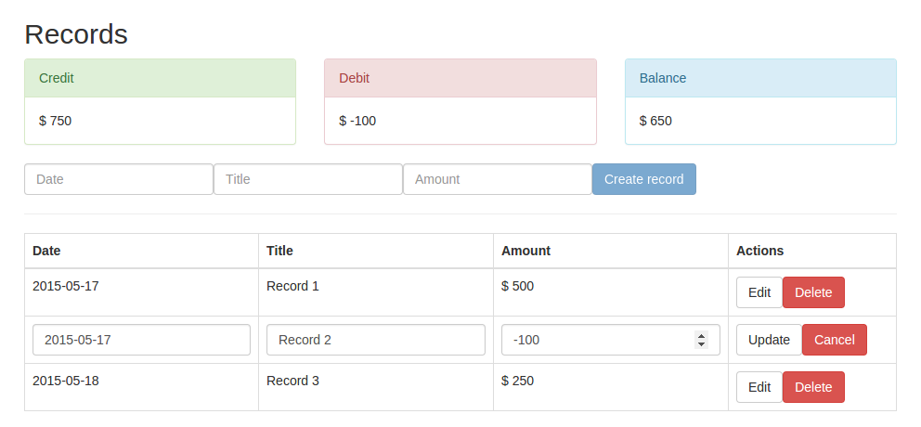921x427 pixels.
Task: Click the date input showing 2015-05-17
Action: 141,340
